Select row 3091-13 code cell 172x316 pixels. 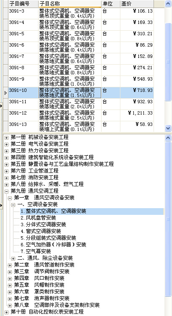pyautogui.click(x=23, y=126)
